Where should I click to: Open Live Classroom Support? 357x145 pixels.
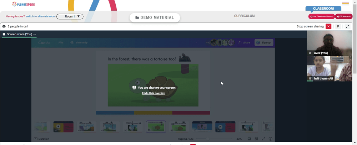click(322, 16)
